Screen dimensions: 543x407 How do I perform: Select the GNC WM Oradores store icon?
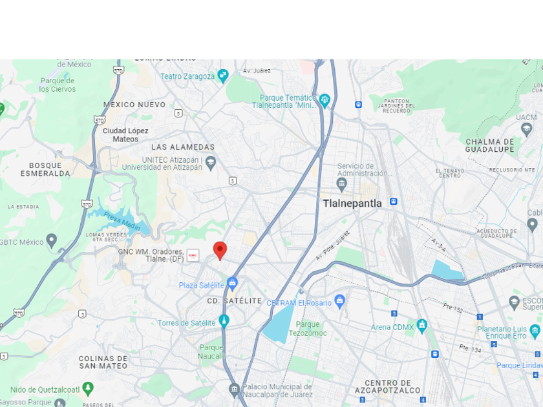pyautogui.click(x=193, y=255)
